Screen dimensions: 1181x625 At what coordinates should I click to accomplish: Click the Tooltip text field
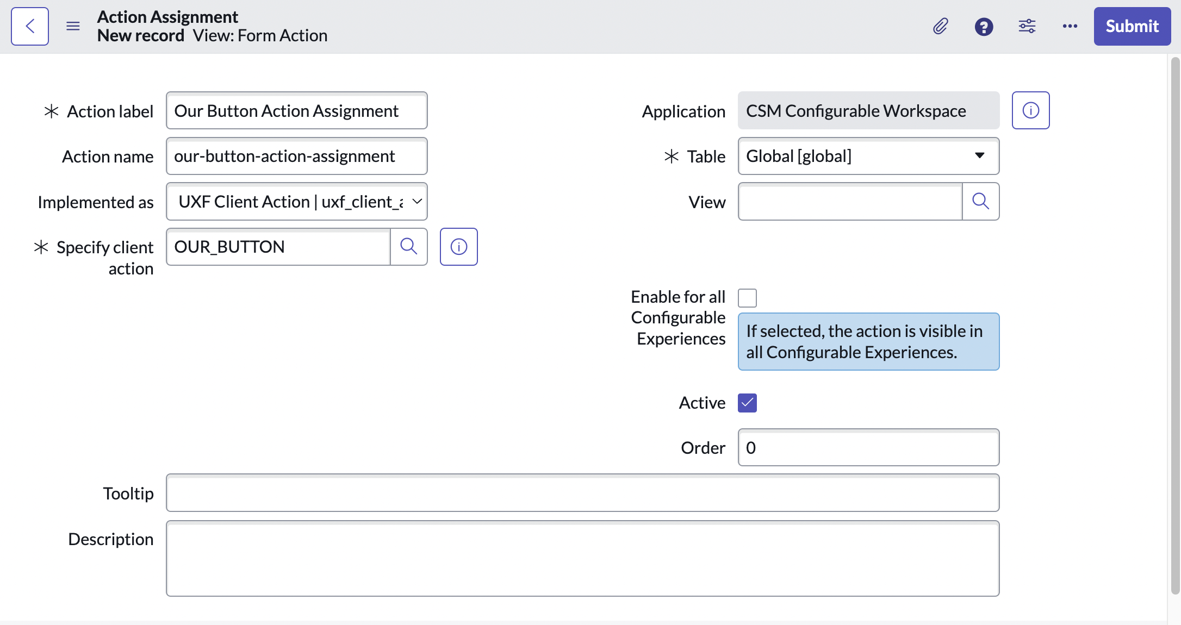point(582,493)
